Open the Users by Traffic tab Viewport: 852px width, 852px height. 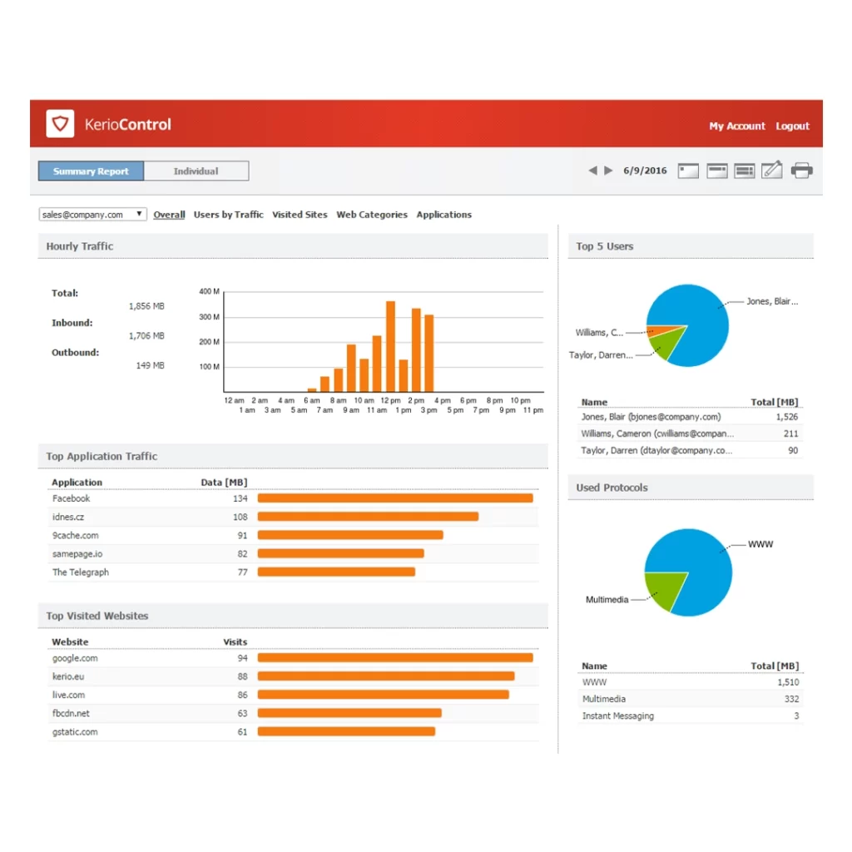(x=228, y=215)
